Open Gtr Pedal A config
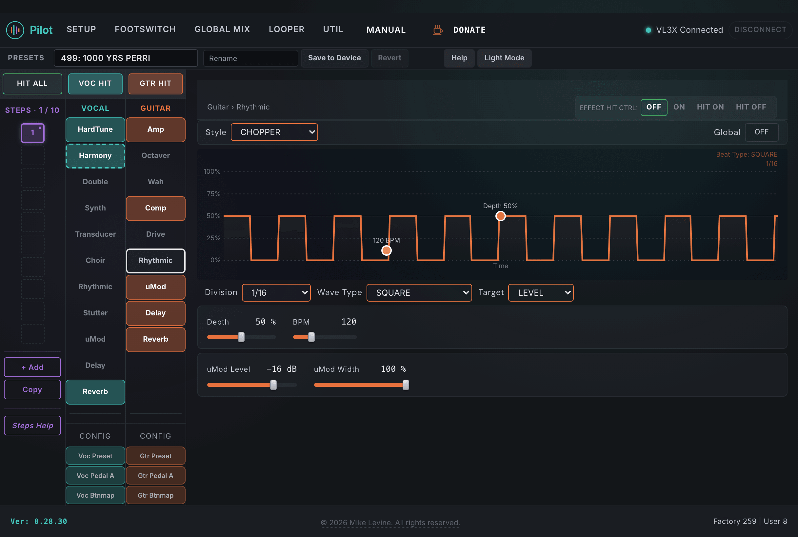The image size is (798, 537). tap(155, 476)
